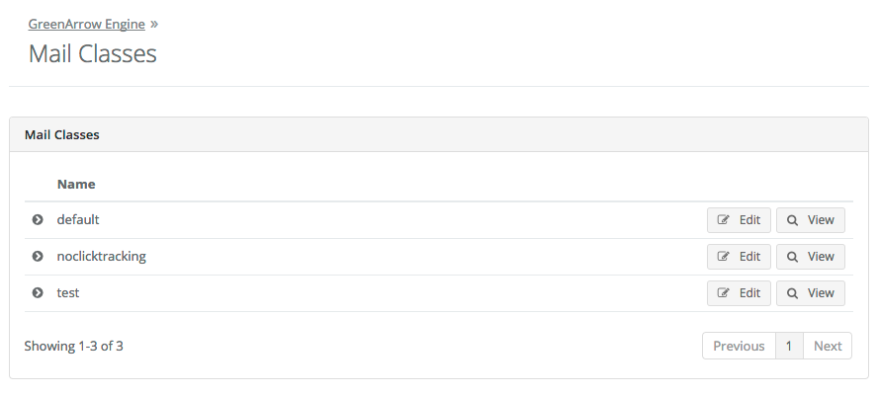
Task: Go to the Previous page
Action: coord(739,346)
